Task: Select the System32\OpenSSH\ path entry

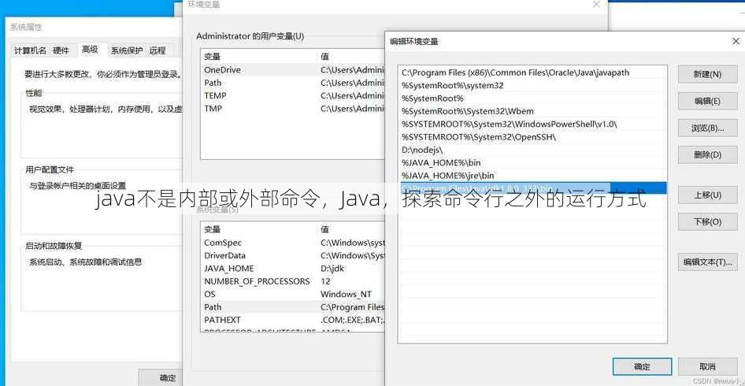Action: pos(534,137)
